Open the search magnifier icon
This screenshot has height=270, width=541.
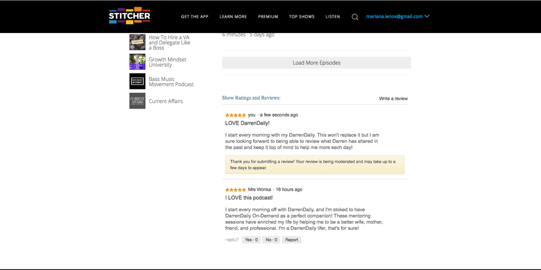coord(355,17)
